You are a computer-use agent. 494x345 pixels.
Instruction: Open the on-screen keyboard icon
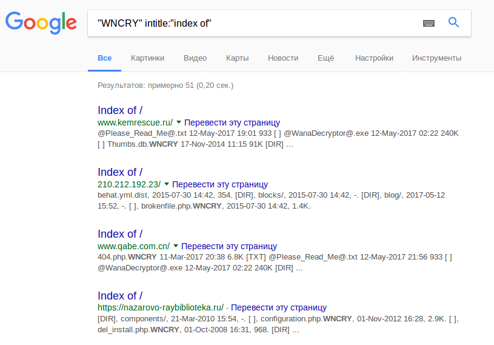point(429,23)
